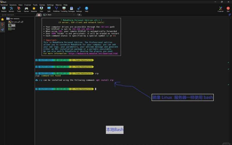Click the 192.168.124.189:0.0 DISPLAY value
The height and width of the screenshot is (145, 232).
click(83, 29)
